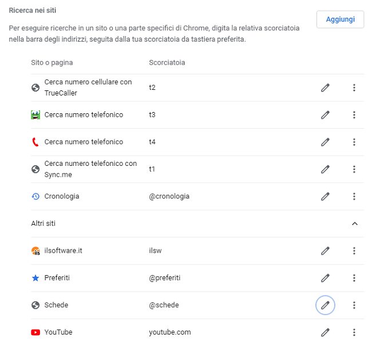Click the 't4' shortcut value
The height and width of the screenshot is (354, 372).
pos(152,142)
